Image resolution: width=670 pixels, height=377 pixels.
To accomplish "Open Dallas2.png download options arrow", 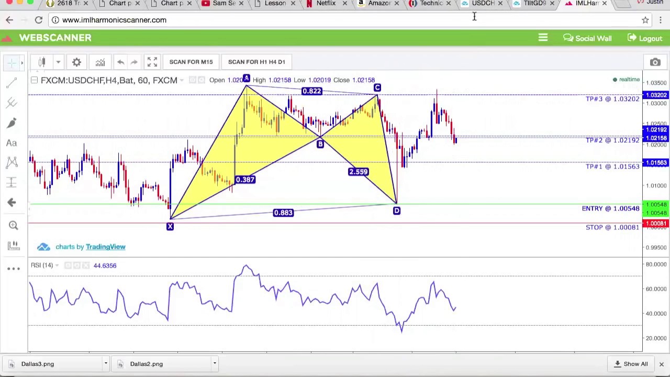I will (x=215, y=363).
